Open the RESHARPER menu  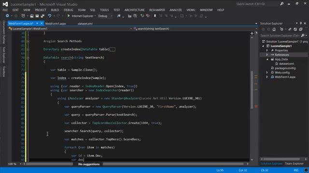pos(157,10)
